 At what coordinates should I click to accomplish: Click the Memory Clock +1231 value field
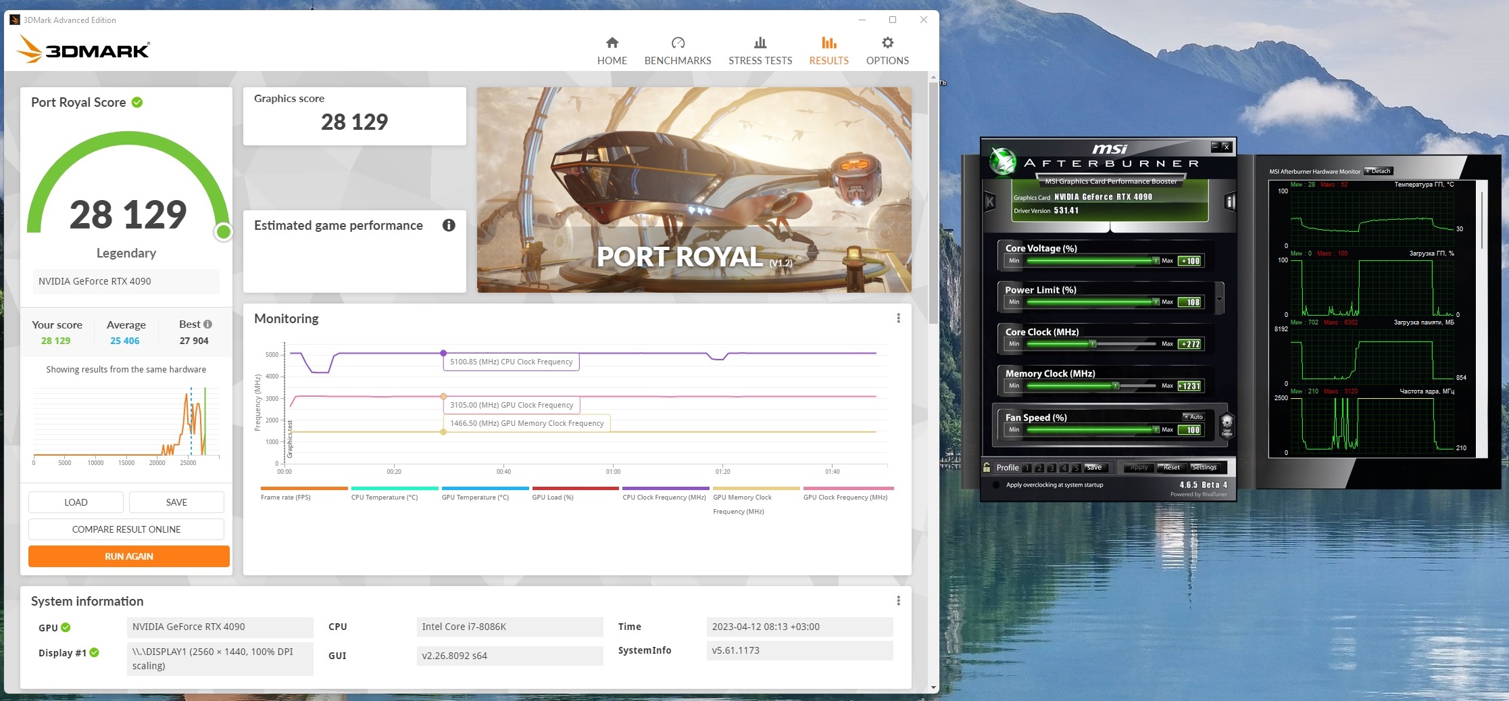tap(1190, 386)
